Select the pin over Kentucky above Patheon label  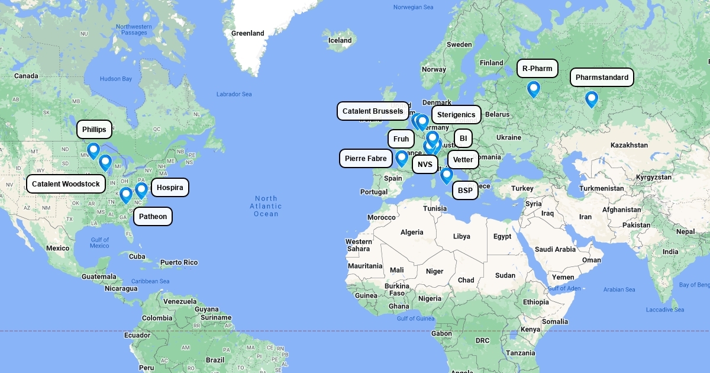(x=125, y=195)
